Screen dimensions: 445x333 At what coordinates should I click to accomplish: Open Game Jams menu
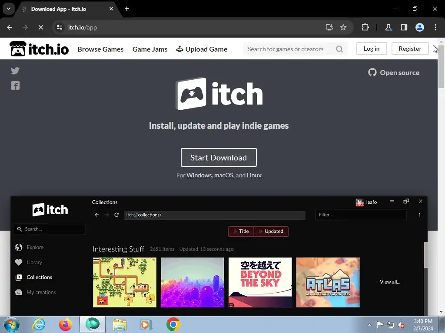(x=150, y=49)
